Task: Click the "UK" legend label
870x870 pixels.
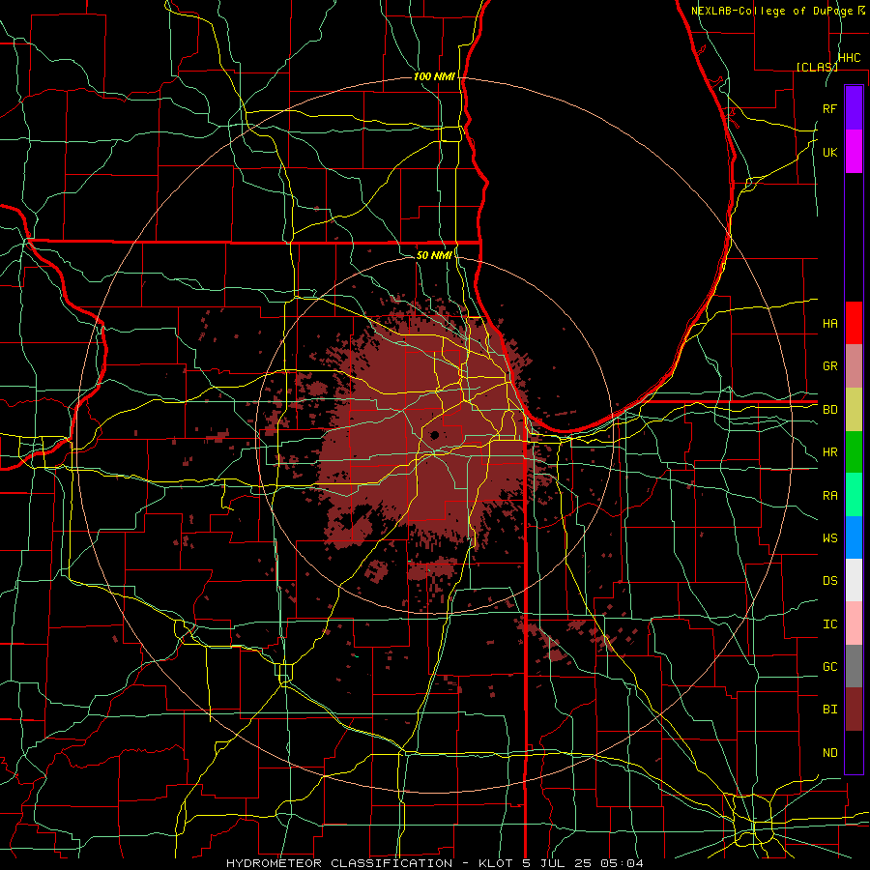Action: 830,152
